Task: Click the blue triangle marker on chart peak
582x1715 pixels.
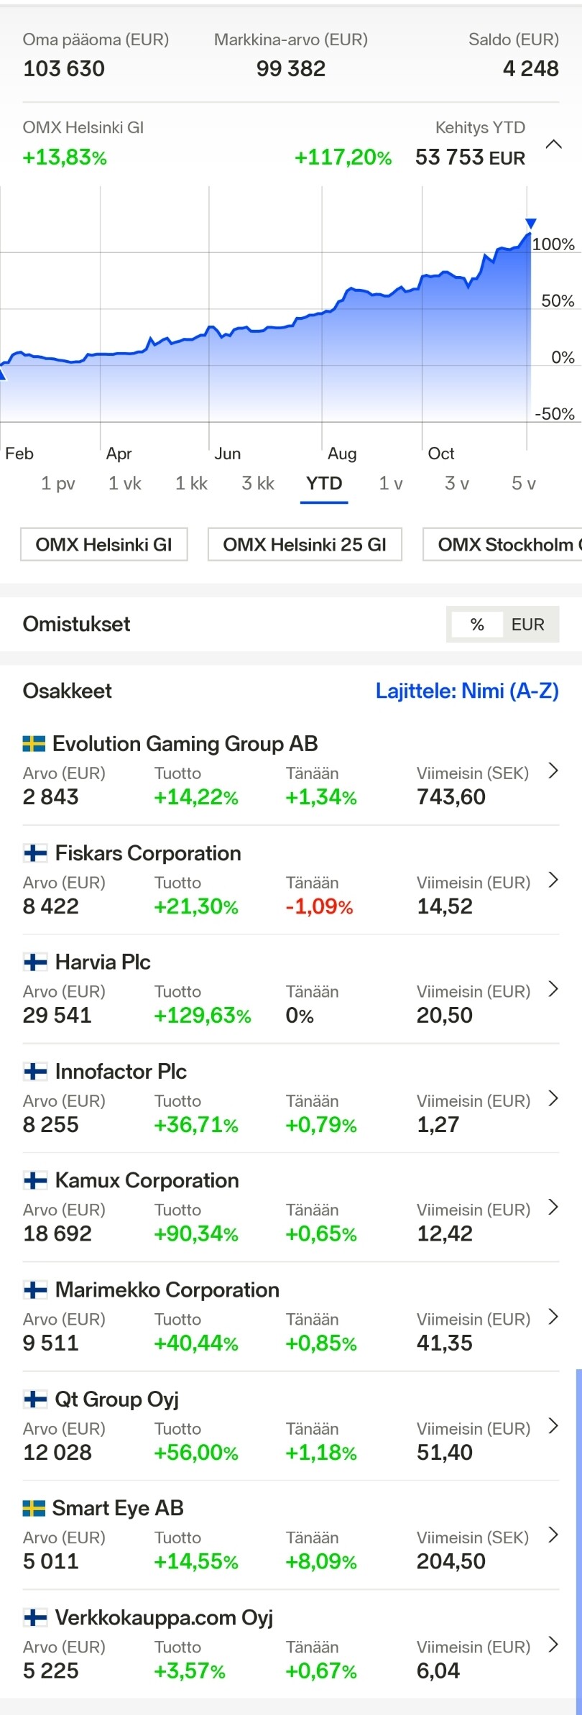Action: point(530,224)
